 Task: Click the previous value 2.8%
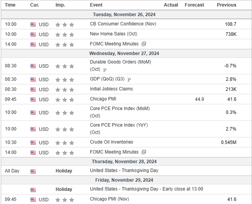point(231,79)
